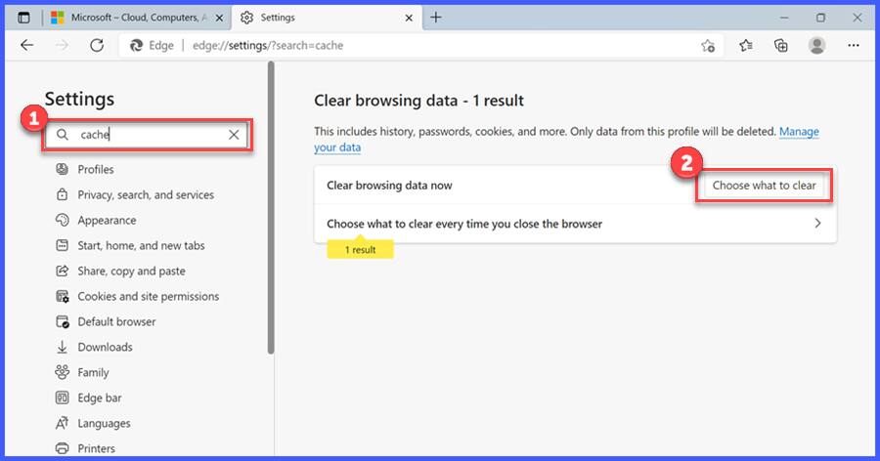This screenshot has height=461, width=880.
Task: Click the tab actions menu icon
Action: click(23, 18)
